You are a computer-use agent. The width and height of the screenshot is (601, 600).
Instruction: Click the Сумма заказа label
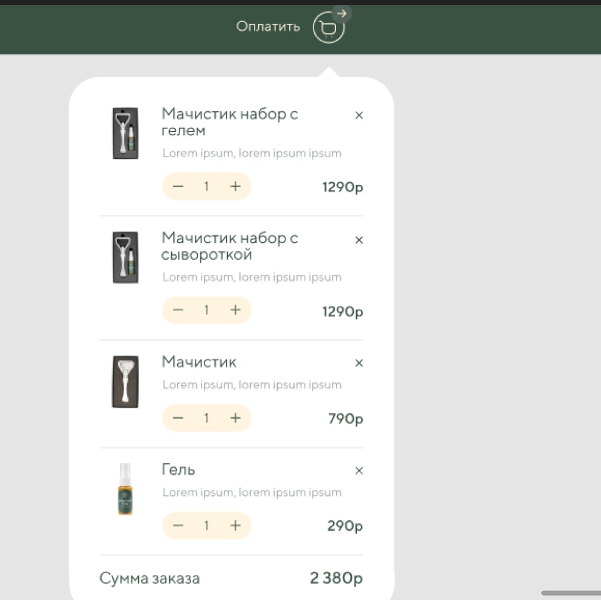click(149, 578)
